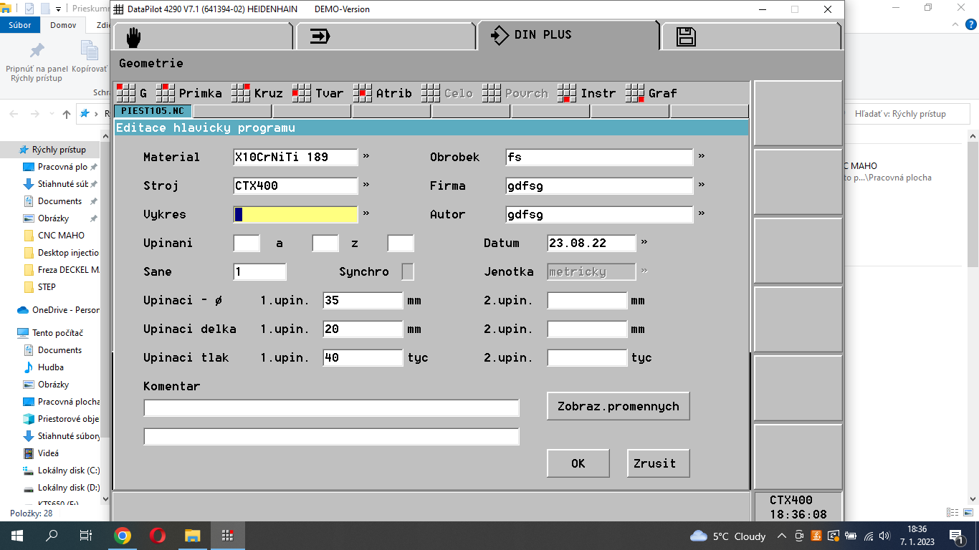The height and width of the screenshot is (550, 979).
Task: Click the yellow Vykres input field
Action: [x=296, y=215]
